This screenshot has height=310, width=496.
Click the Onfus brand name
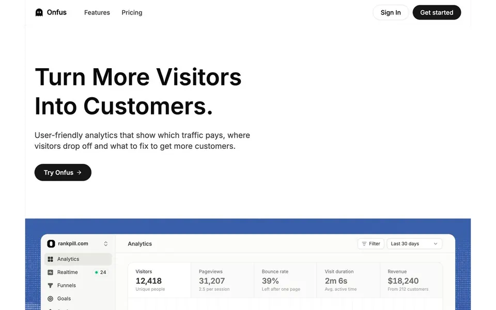click(x=57, y=12)
